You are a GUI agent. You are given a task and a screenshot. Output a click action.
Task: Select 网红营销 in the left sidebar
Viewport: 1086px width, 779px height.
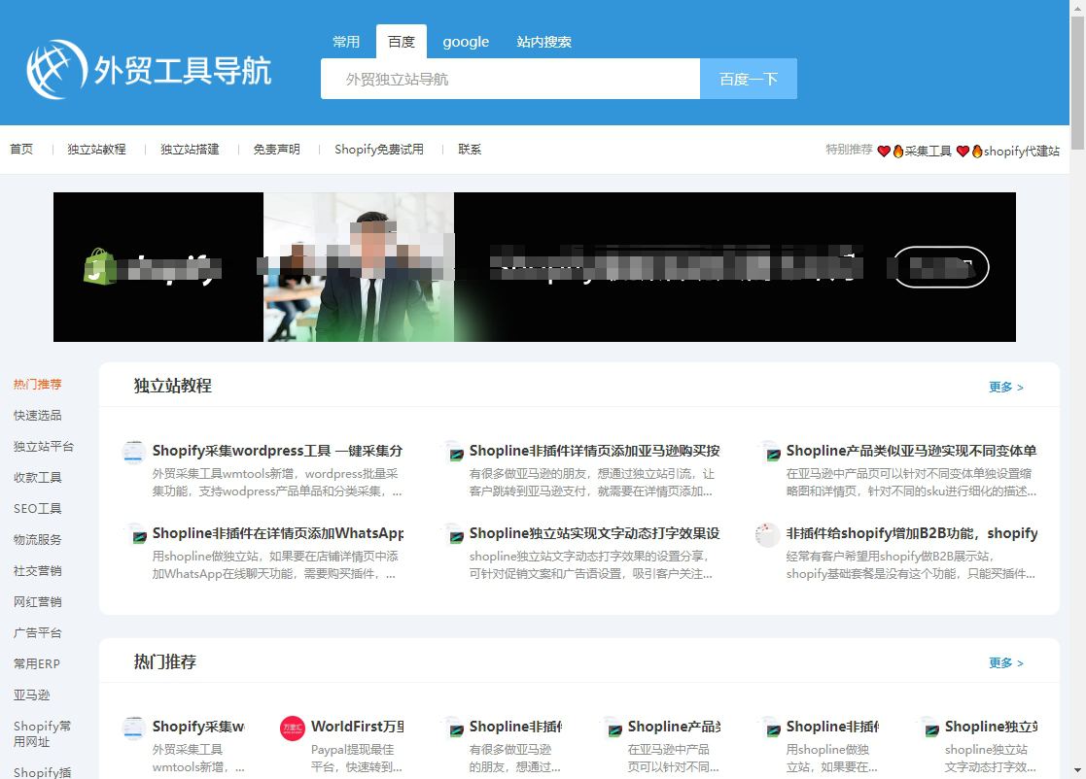pyautogui.click(x=37, y=602)
